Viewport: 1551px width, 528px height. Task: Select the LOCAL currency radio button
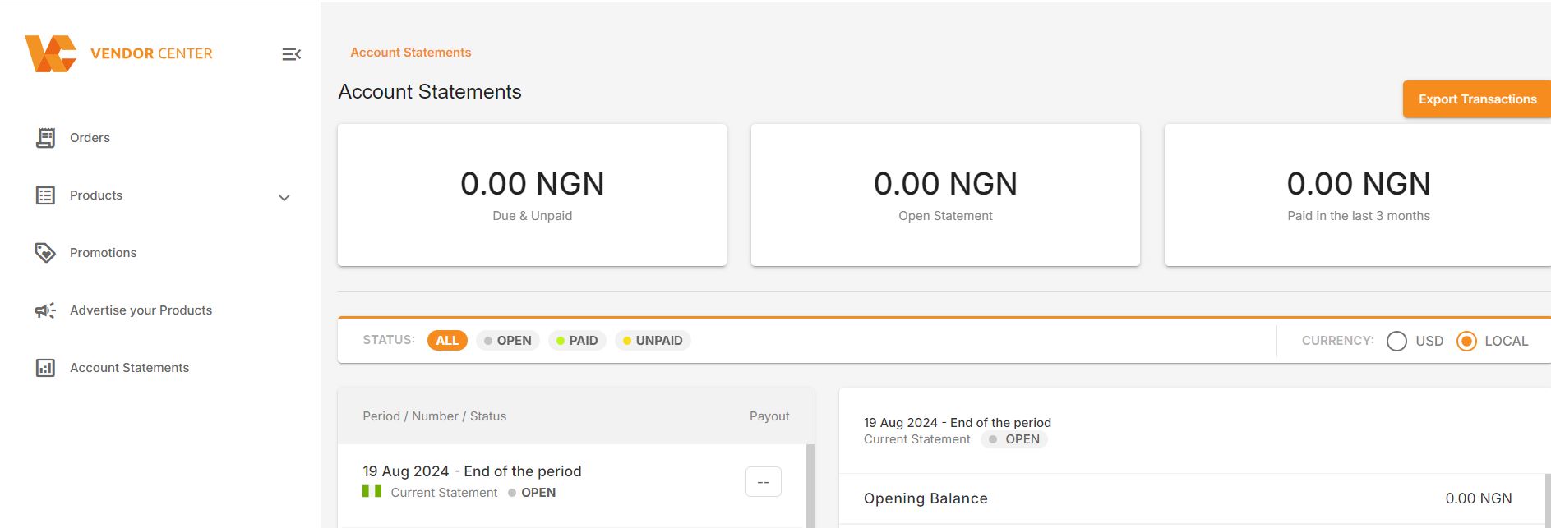click(1466, 341)
